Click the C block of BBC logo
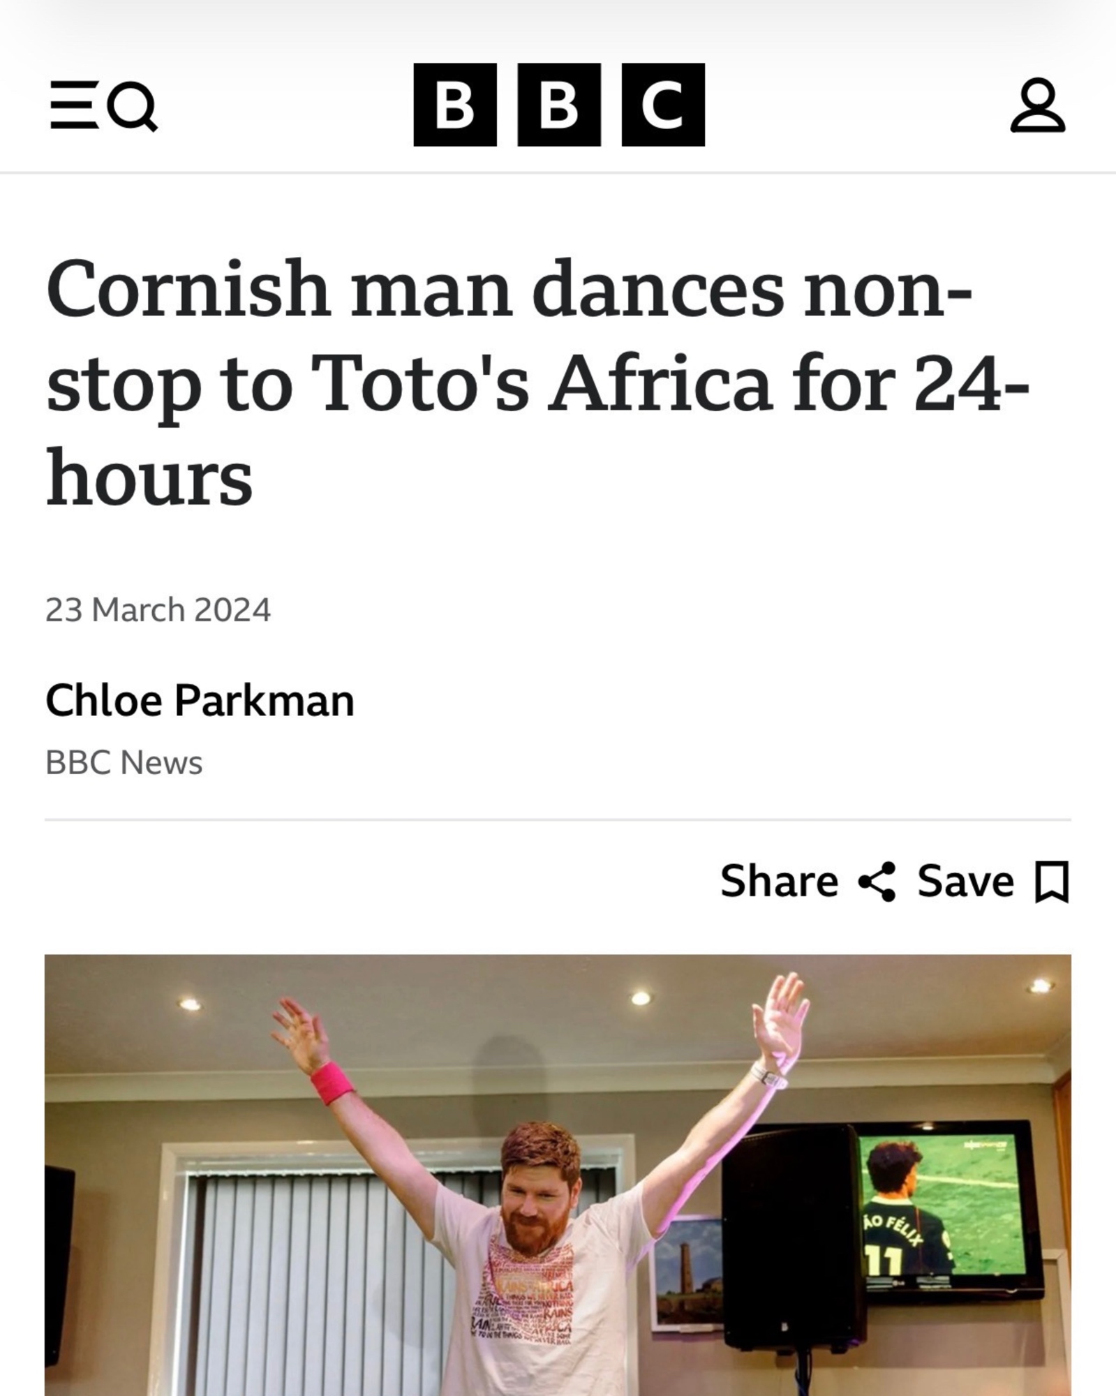Image resolution: width=1116 pixels, height=1396 pixels. point(663,105)
